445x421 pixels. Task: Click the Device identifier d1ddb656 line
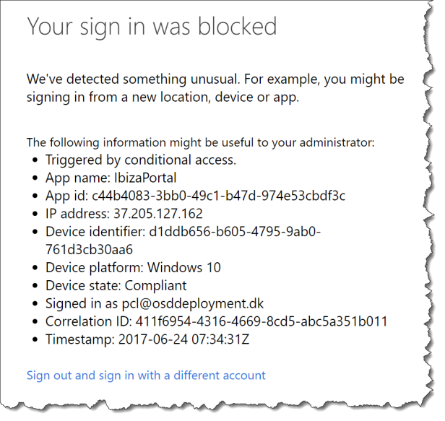(x=183, y=232)
